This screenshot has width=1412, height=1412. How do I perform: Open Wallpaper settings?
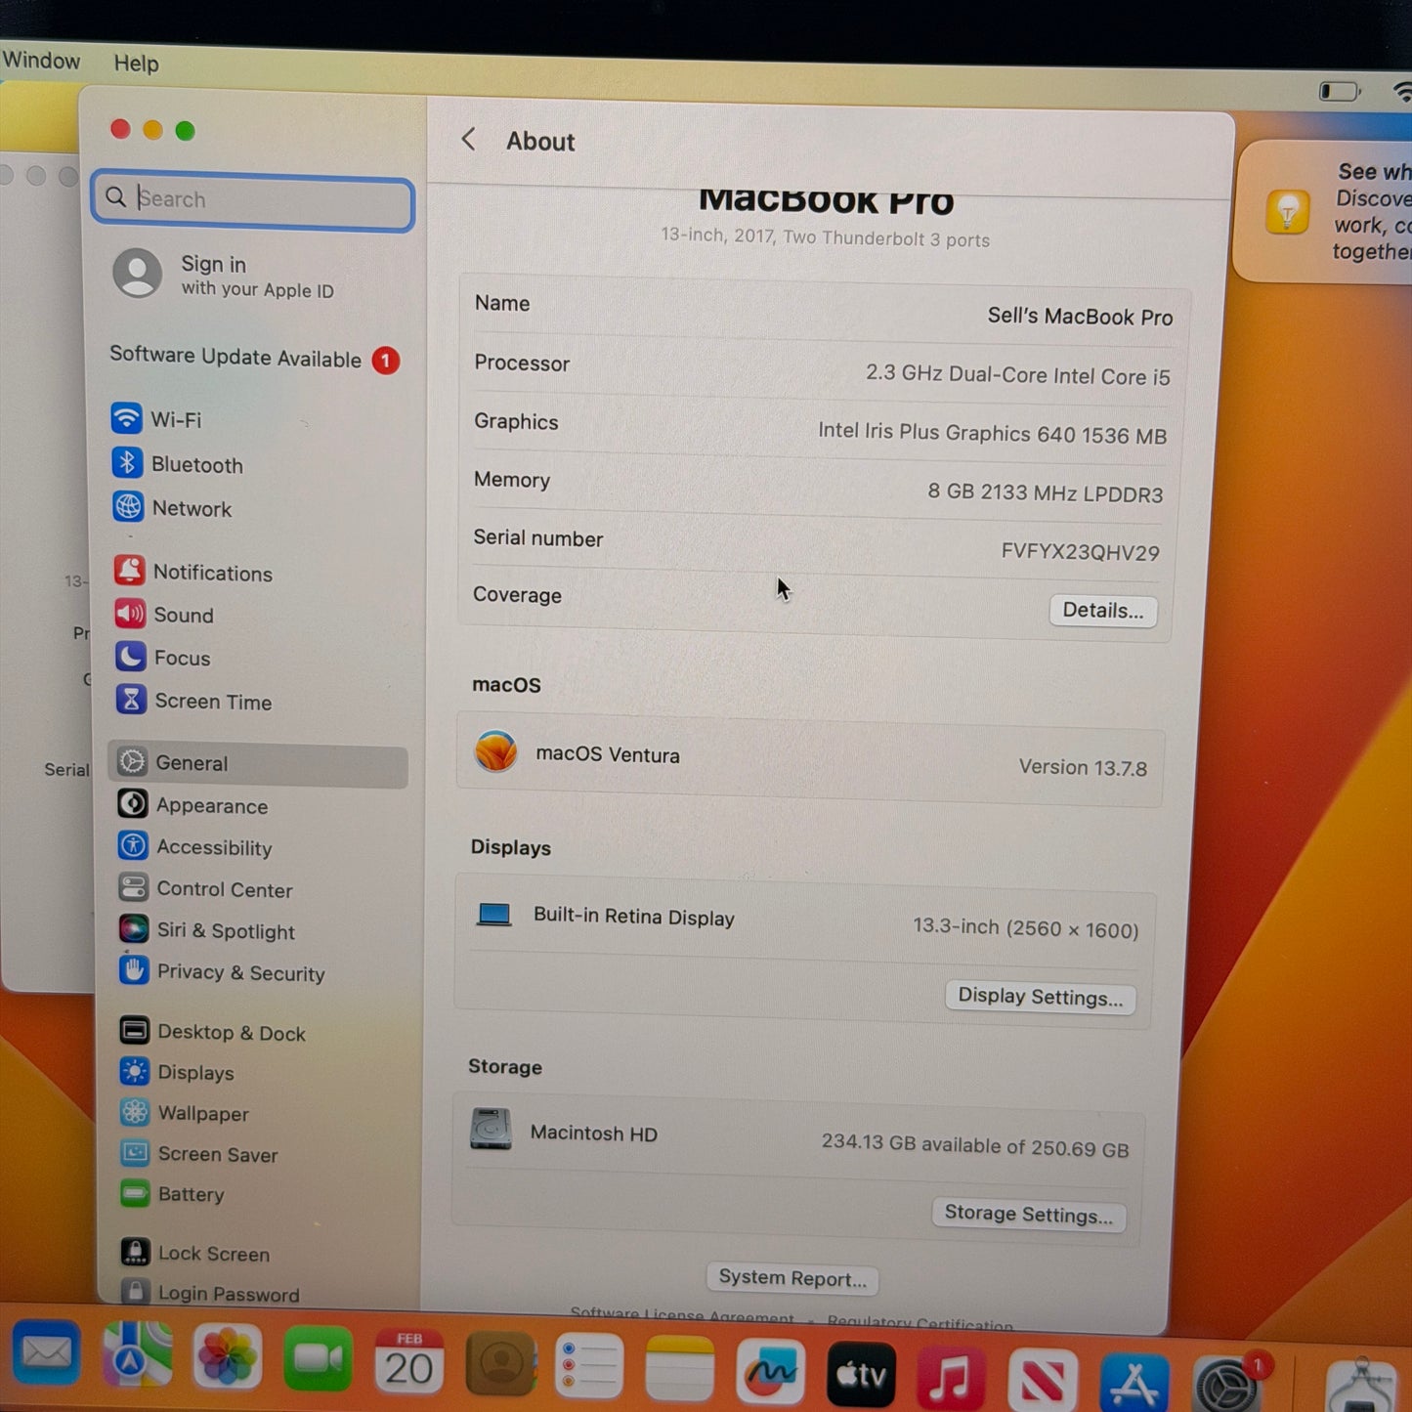click(185, 1113)
